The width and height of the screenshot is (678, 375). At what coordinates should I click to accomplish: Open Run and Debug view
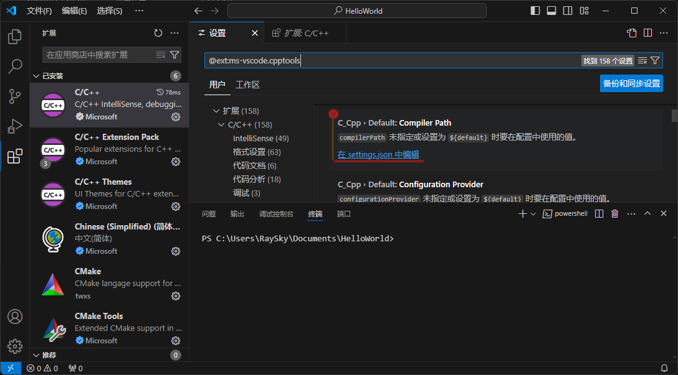click(x=15, y=126)
